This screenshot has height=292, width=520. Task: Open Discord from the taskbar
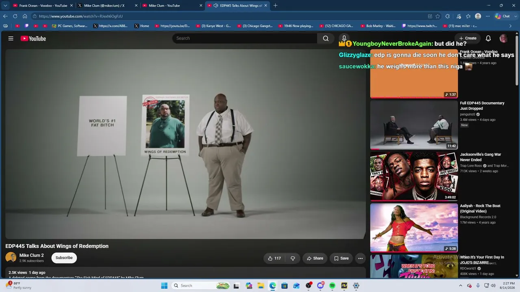[x=321, y=286]
